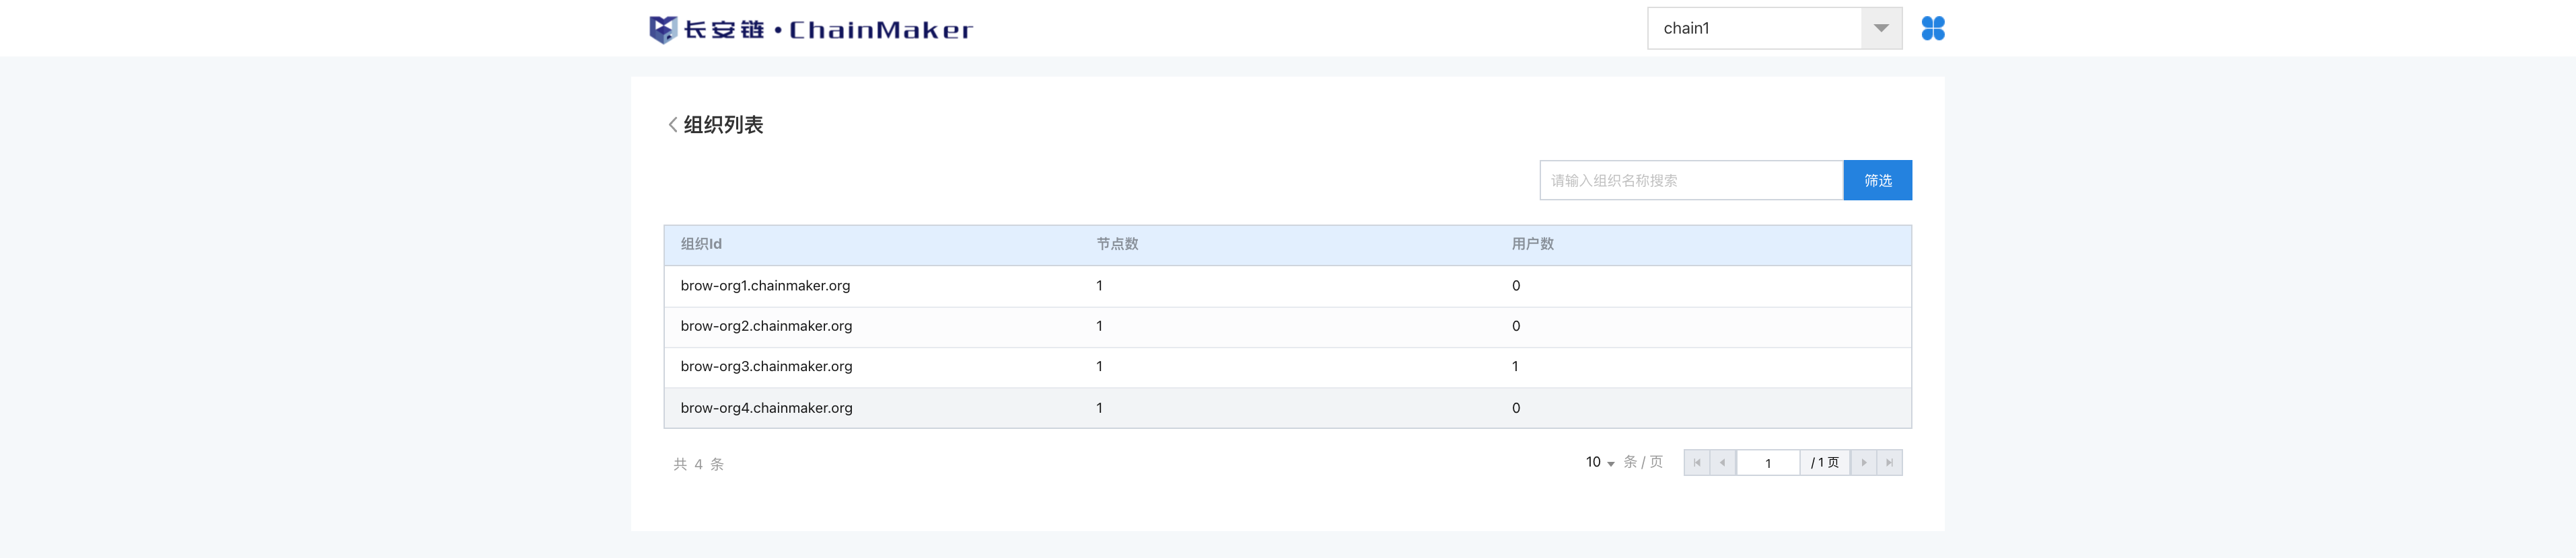Select the brow-org2.chainmaker.org row
Image resolution: width=2576 pixels, height=558 pixels.
766,327
